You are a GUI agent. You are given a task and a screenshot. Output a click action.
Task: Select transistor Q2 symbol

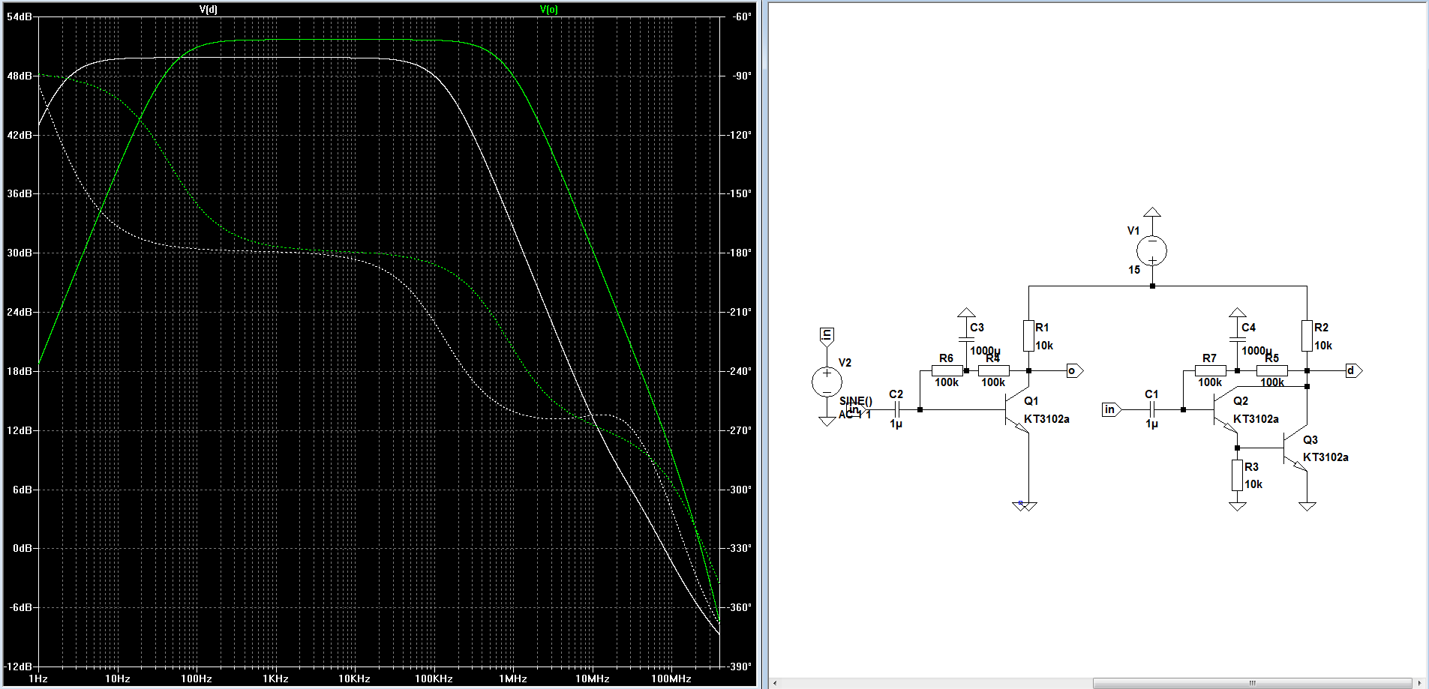coord(1226,410)
